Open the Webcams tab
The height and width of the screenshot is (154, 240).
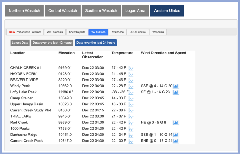[x=158, y=32]
